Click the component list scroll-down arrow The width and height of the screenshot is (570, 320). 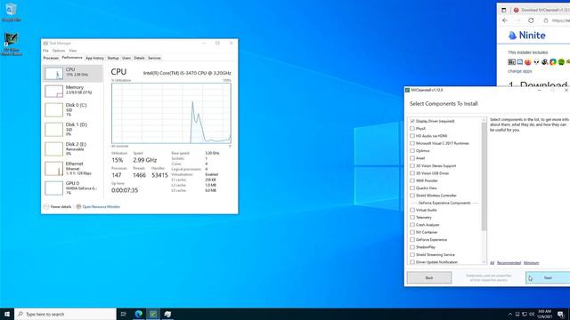484,262
